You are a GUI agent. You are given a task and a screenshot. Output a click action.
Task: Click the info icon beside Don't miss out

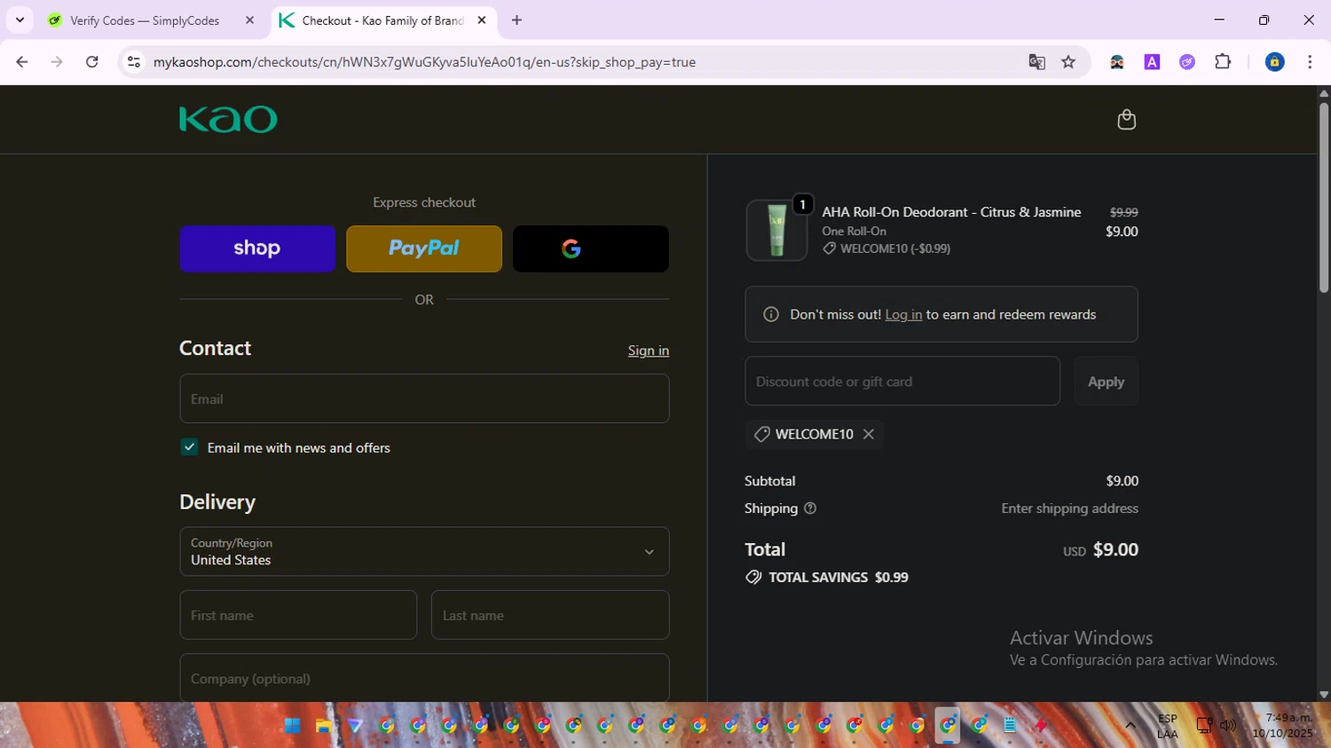coord(771,315)
